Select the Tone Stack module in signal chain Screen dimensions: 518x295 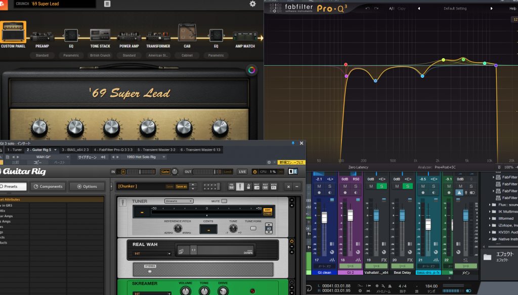pos(100,35)
